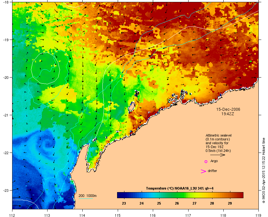Click the 'drifter' legend label
268x217 pixels.
[212, 171]
